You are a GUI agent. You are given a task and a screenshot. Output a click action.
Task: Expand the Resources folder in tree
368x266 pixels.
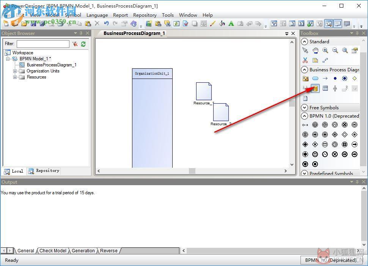(15, 77)
